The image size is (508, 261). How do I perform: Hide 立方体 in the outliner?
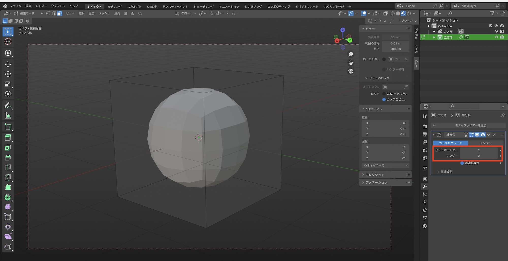496,37
